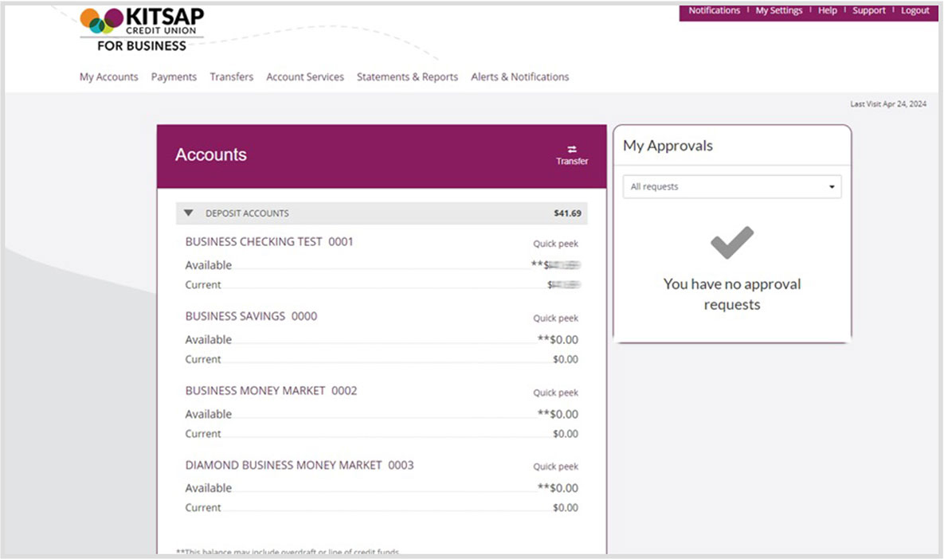Viewport: 944px width, 559px height.
Task: Select Account Services from the navigation
Action: [305, 76]
